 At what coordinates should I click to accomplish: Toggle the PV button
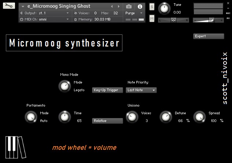[228, 18]
